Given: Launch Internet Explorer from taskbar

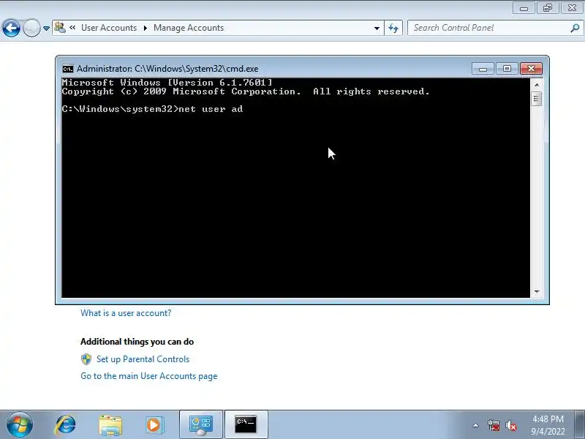Looking at the screenshot, I should click(65, 425).
